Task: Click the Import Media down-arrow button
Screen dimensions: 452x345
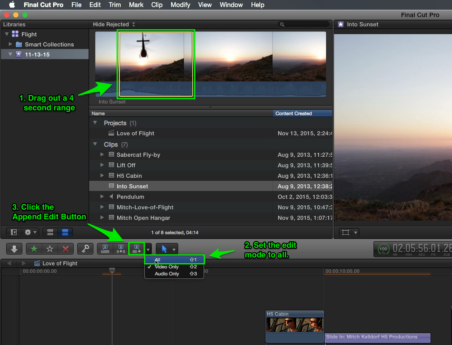Action: 14,249
